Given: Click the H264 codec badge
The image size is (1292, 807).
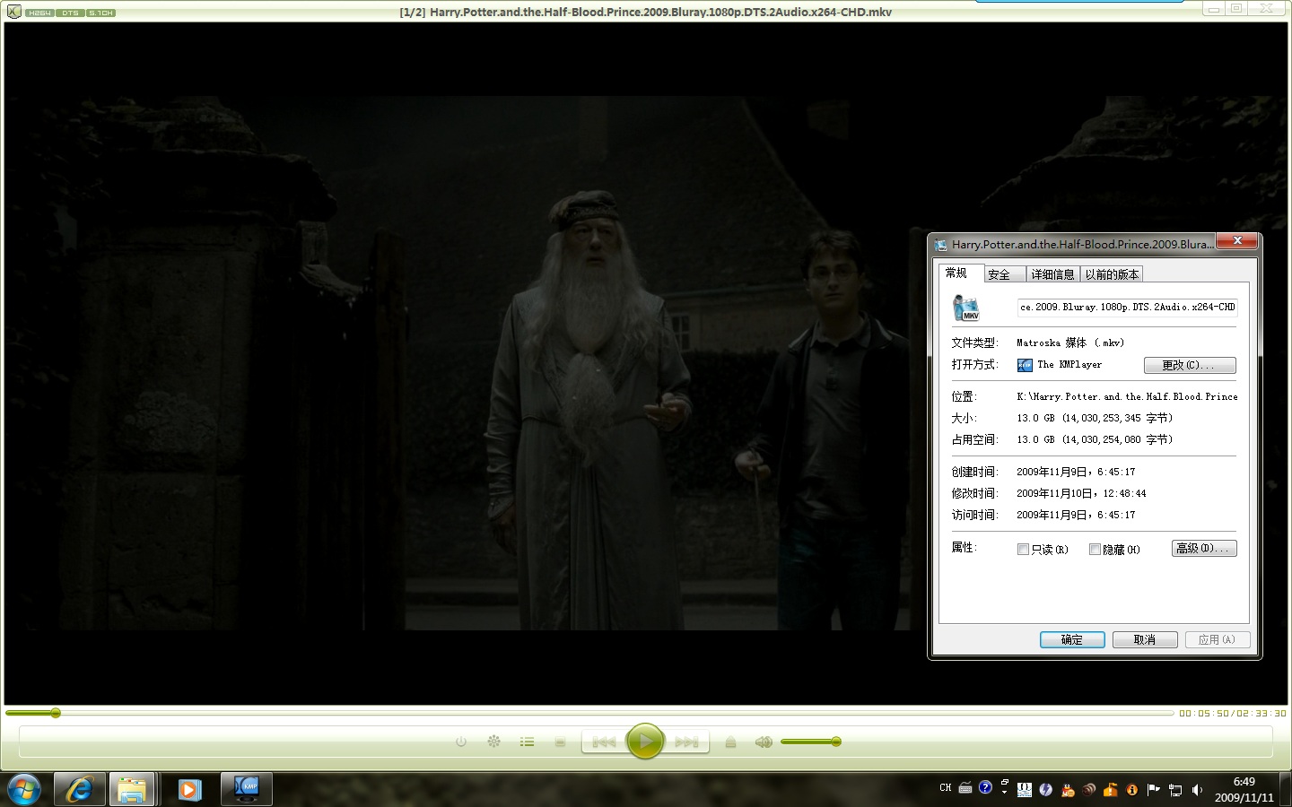Looking at the screenshot, I should pos(39,13).
